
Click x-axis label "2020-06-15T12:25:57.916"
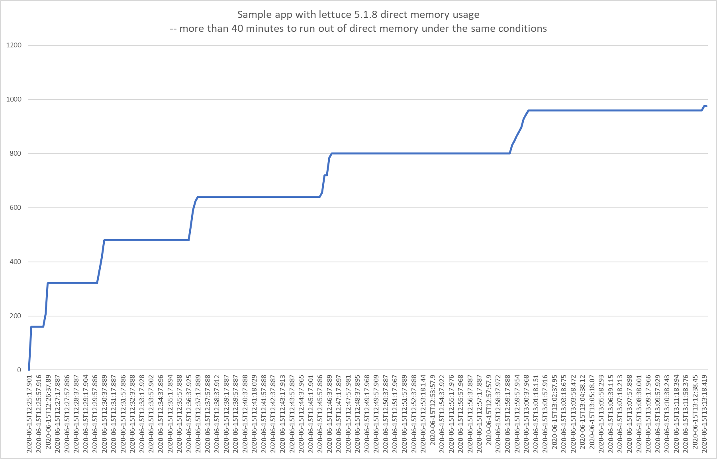coord(39,414)
